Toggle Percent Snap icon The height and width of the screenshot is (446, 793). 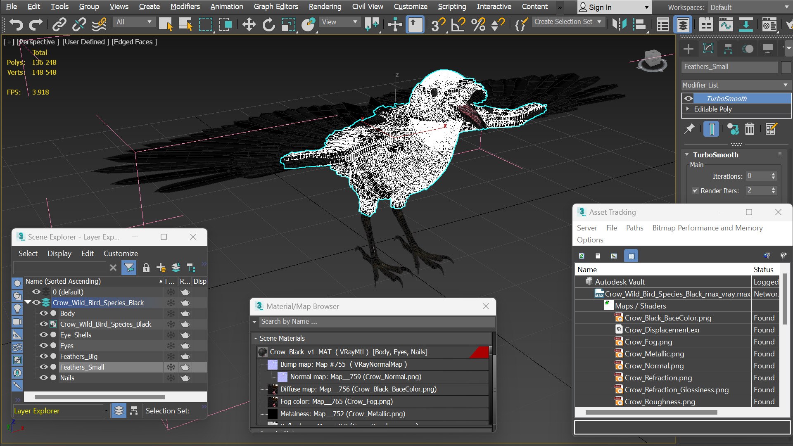coord(478,24)
